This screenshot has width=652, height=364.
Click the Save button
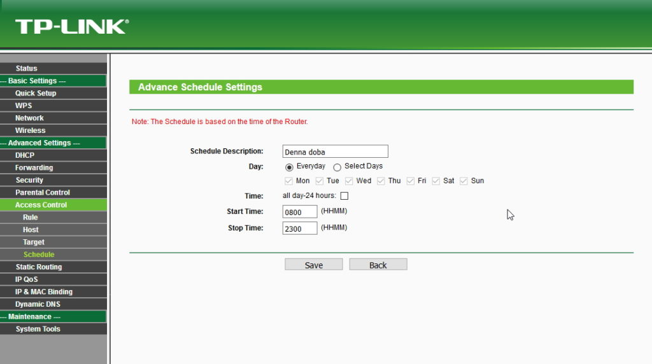click(313, 265)
